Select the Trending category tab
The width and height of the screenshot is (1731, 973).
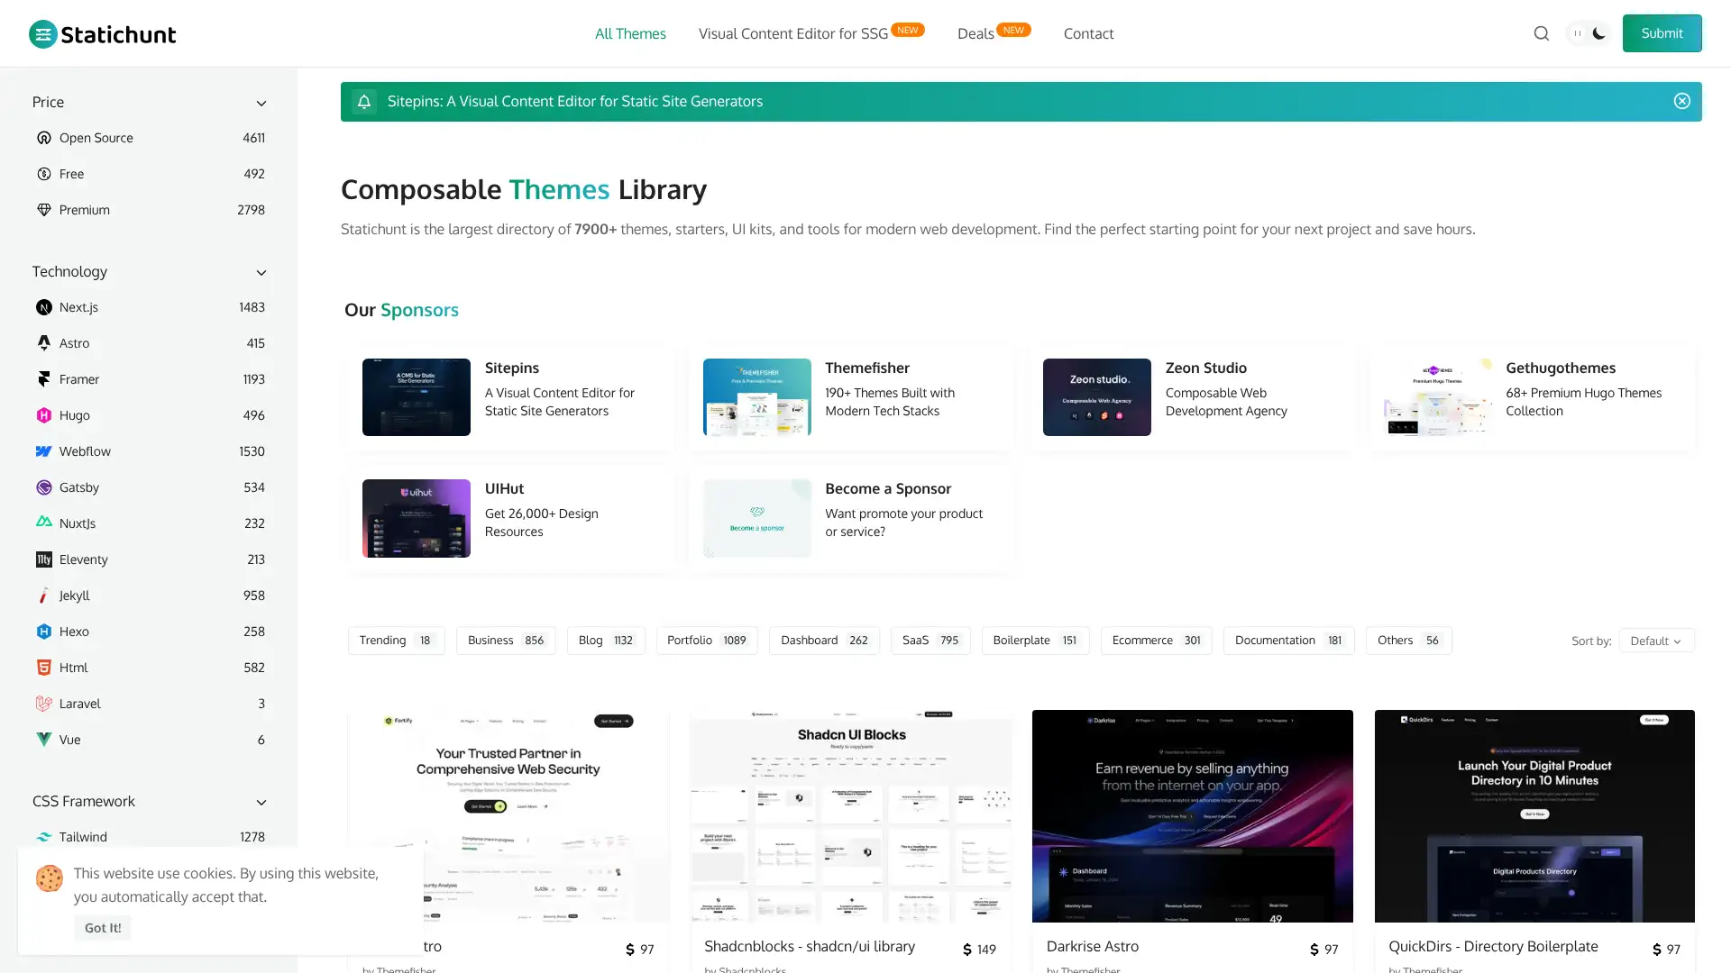pyautogui.click(x=396, y=641)
